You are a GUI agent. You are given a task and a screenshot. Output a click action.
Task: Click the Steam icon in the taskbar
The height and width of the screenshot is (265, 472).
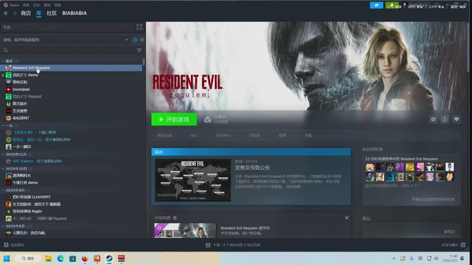pyautogui.click(x=109, y=259)
